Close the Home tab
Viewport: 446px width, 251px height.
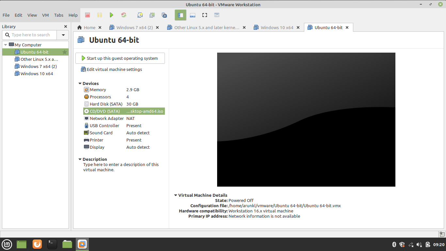click(x=100, y=27)
